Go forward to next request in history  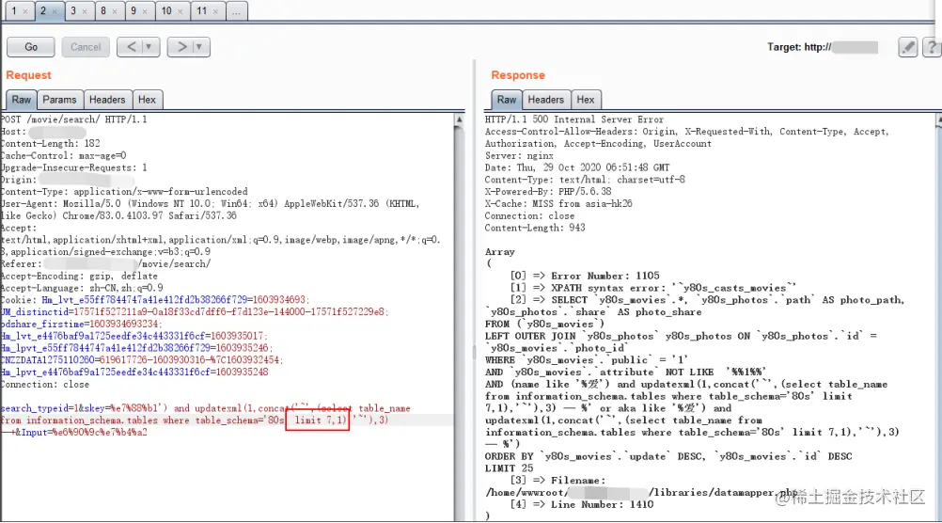click(181, 47)
